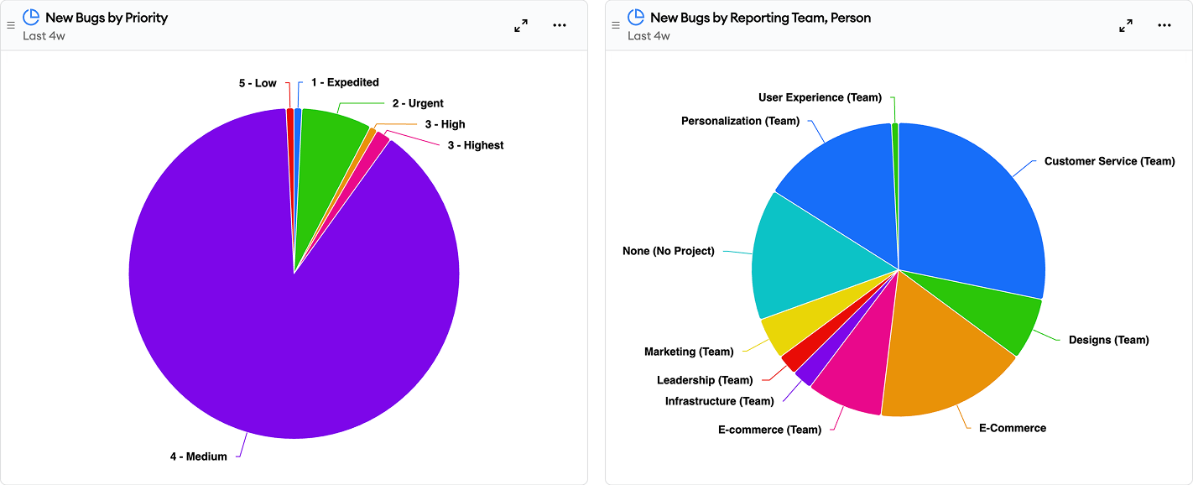Click the pie chart icon beside New Bugs by Priority
The width and height of the screenshot is (1193, 485).
31,18
